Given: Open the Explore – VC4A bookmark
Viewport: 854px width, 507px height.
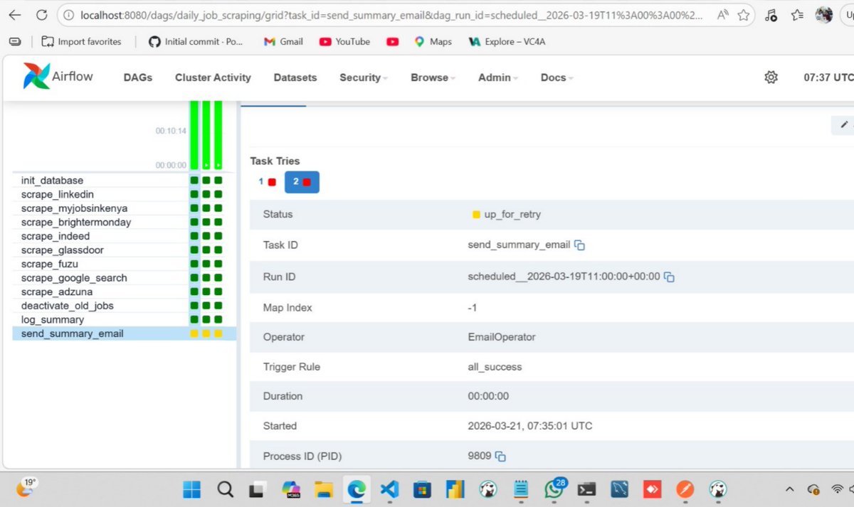Looking at the screenshot, I should click(507, 42).
